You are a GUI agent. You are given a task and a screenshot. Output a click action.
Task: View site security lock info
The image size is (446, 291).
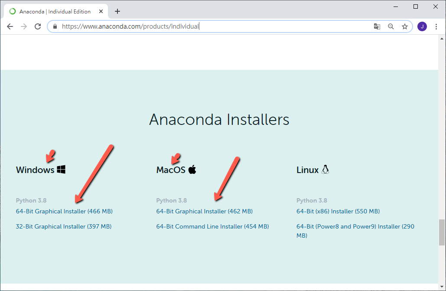coord(55,26)
